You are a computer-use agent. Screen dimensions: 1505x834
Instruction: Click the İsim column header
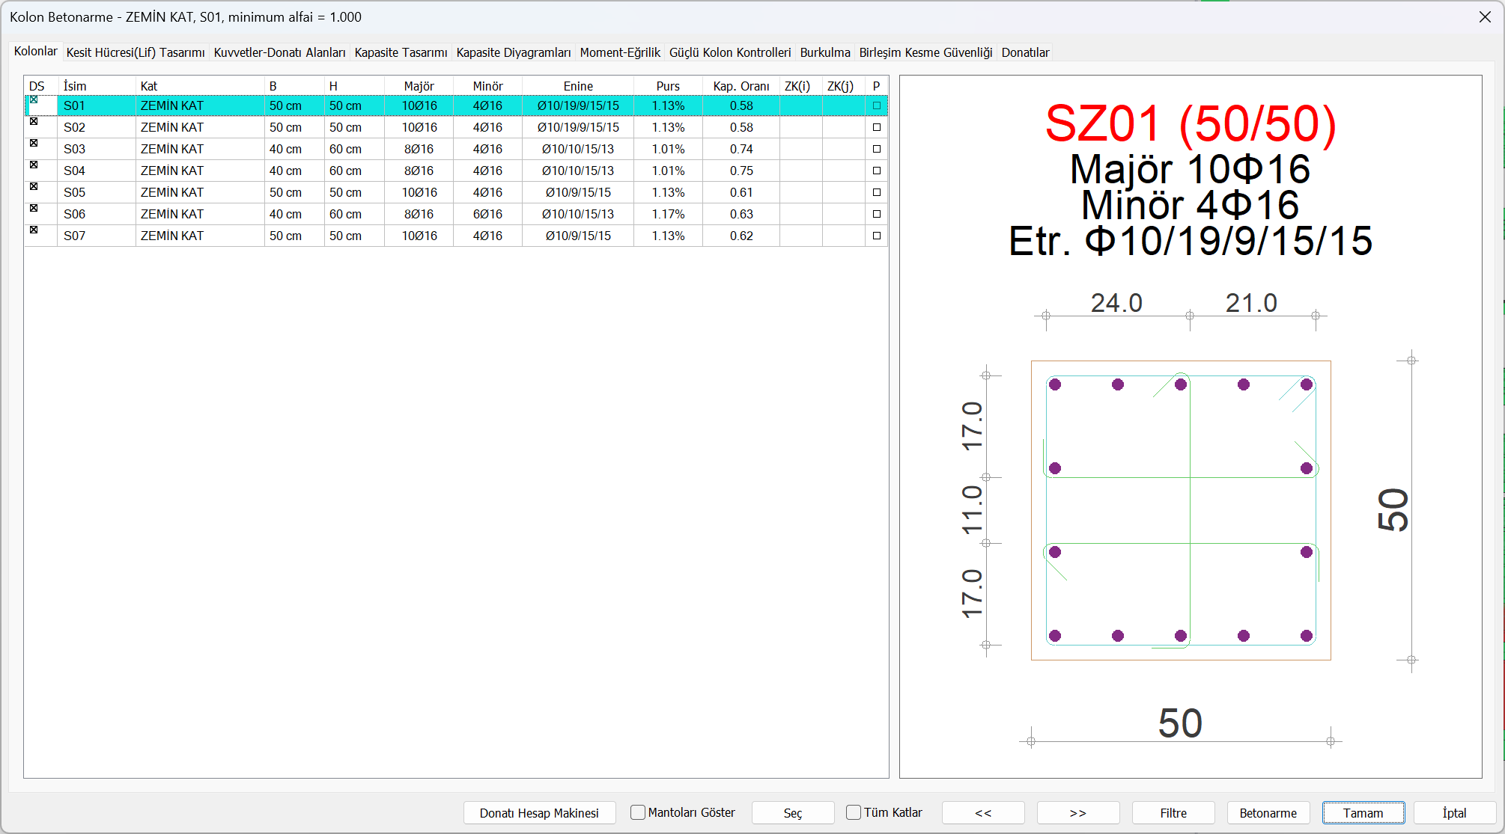(x=97, y=86)
